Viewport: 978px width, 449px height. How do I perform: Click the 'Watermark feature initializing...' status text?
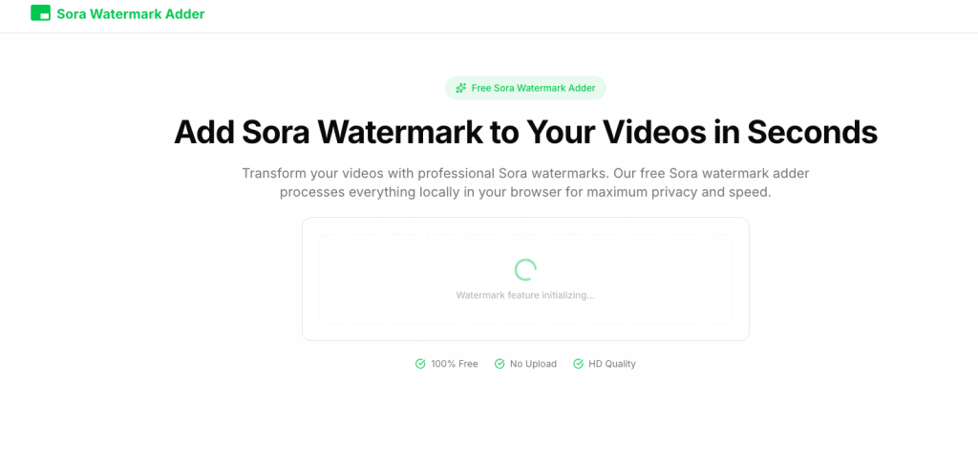pos(525,295)
